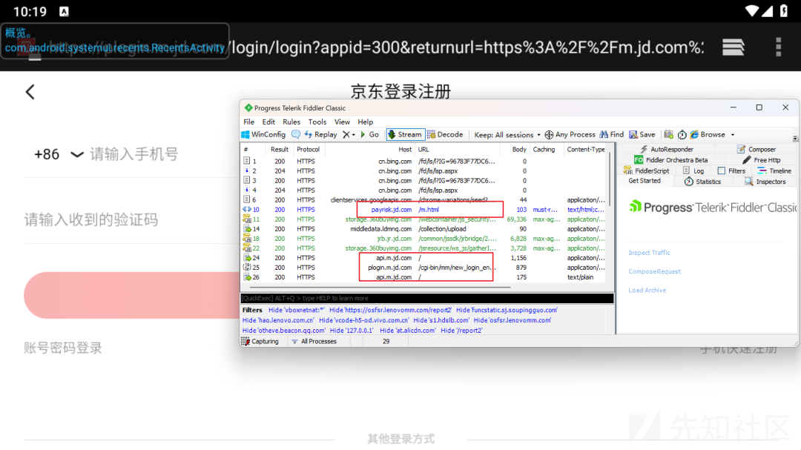801x450 pixels.
Task: Click the Load Archive link
Action: [647, 290]
